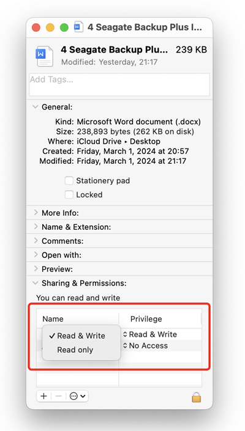Click the green zoom window button
245x431 pixels.
coord(64,28)
